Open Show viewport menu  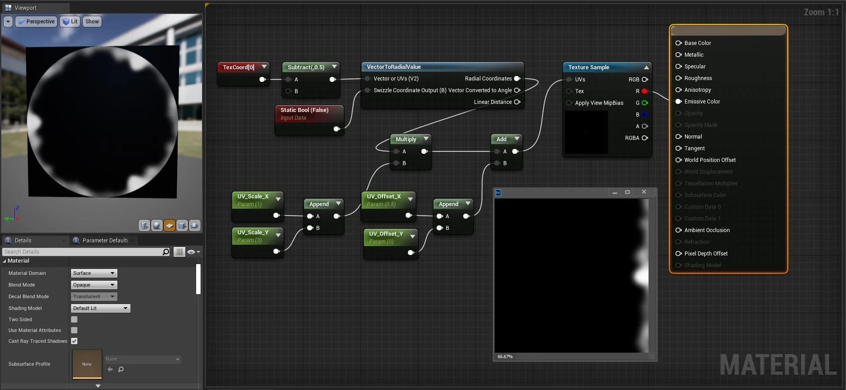point(92,22)
